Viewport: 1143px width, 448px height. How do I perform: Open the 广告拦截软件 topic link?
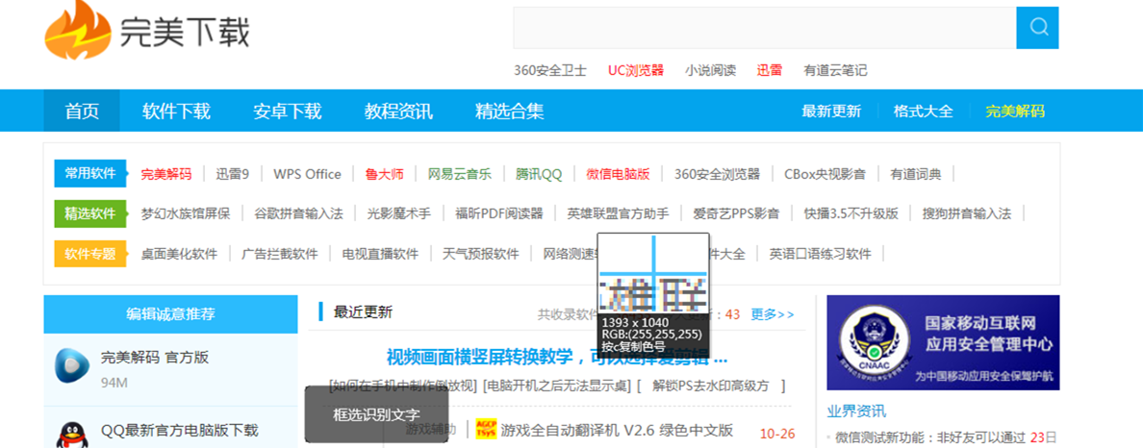point(280,254)
